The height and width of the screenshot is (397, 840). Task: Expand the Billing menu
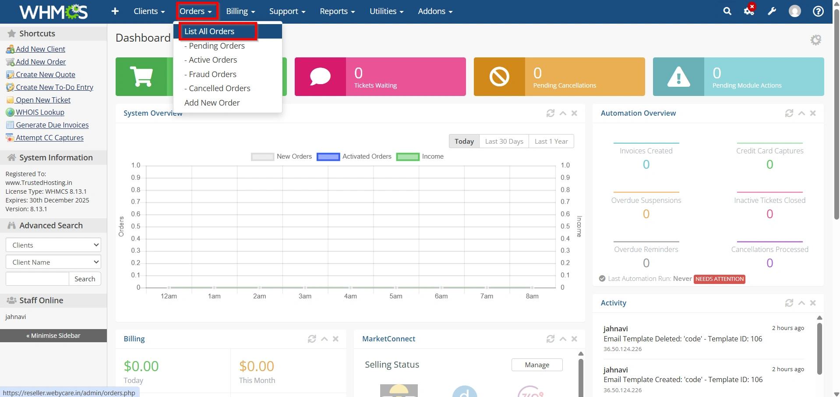[x=240, y=11]
